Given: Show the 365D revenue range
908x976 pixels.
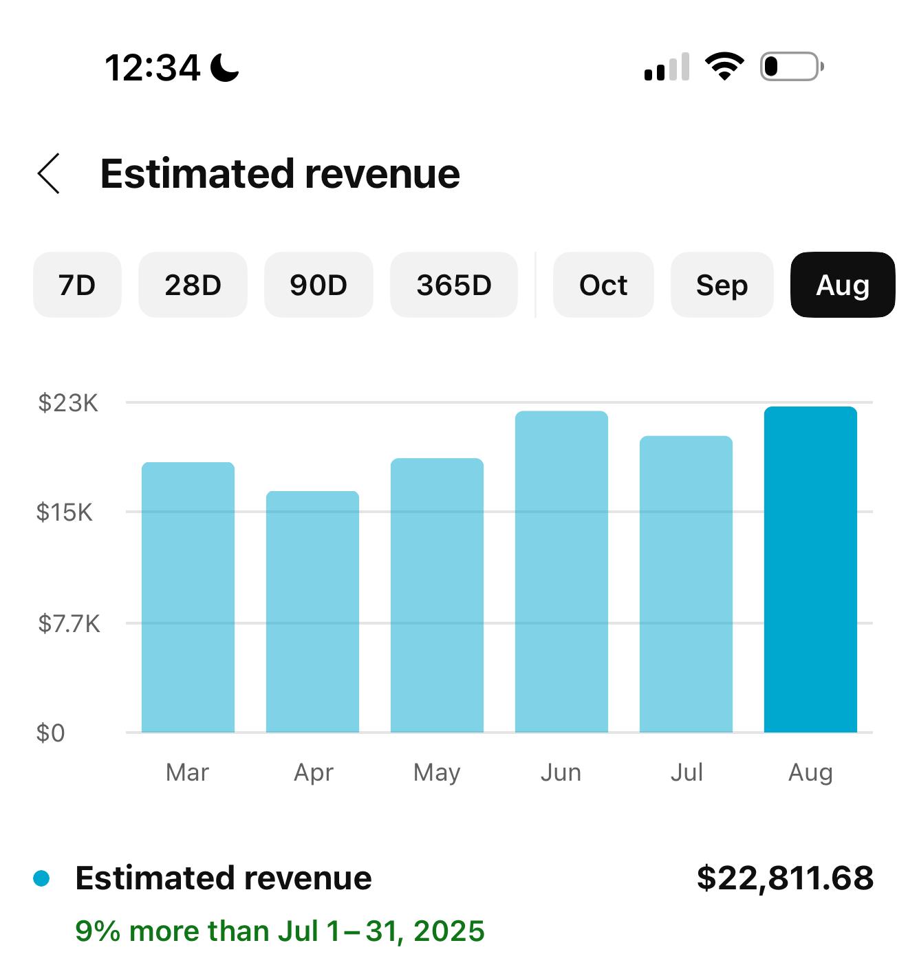Looking at the screenshot, I should click(453, 285).
